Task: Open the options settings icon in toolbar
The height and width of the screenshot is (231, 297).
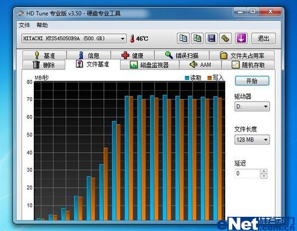Action: 225,38
